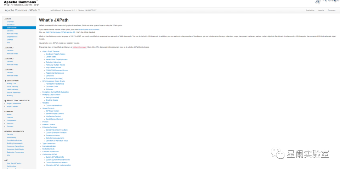
Task: Open Source Repository under Development
Action: 14,93
